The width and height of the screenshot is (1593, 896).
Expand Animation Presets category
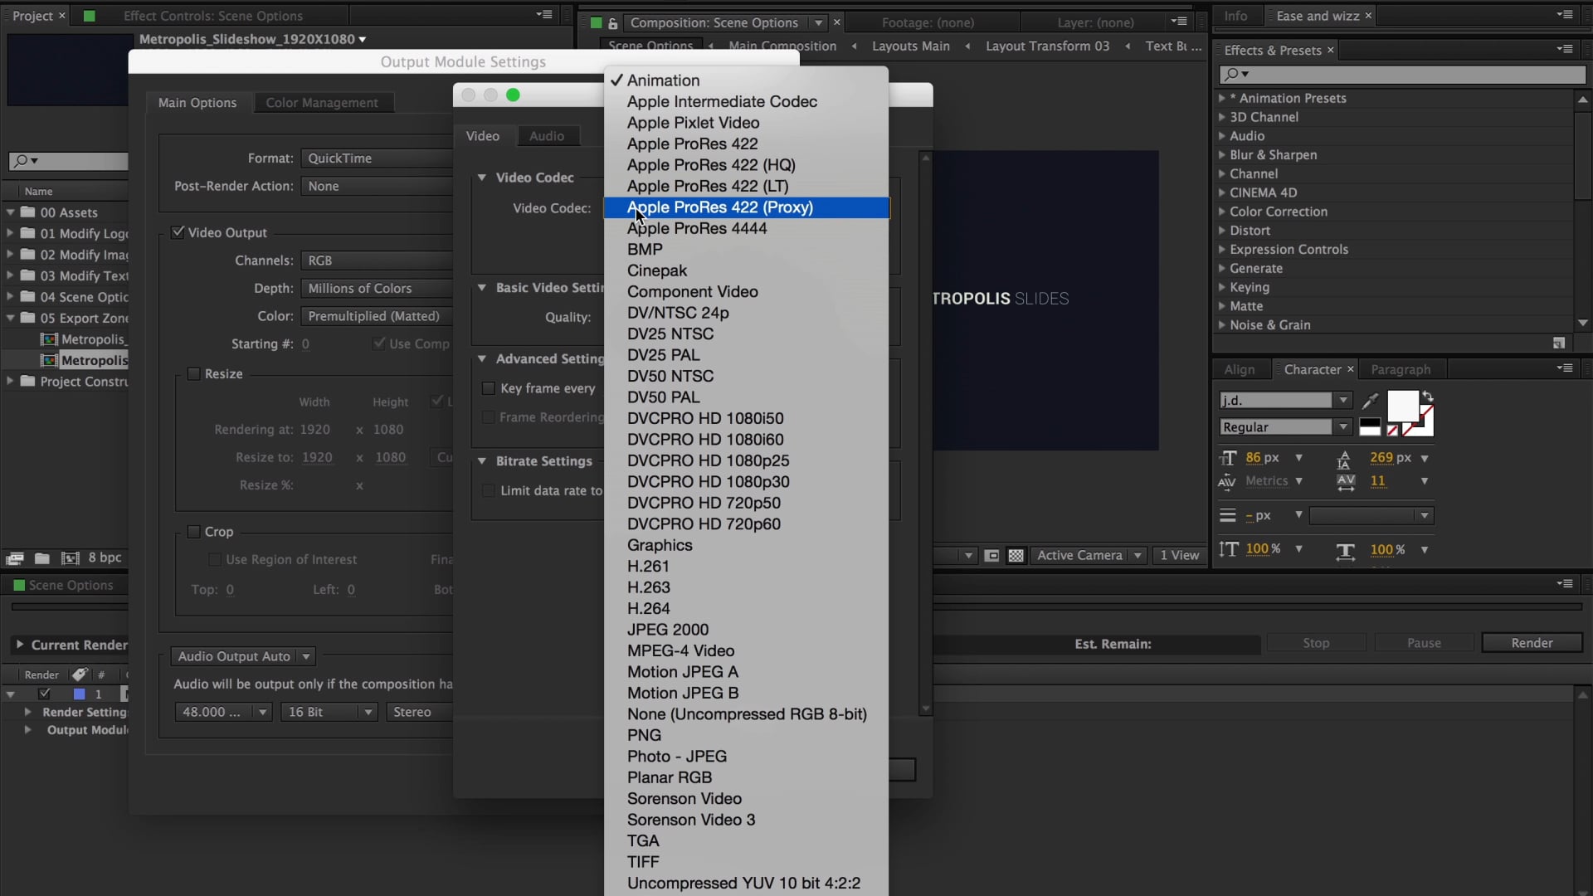(1221, 98)
